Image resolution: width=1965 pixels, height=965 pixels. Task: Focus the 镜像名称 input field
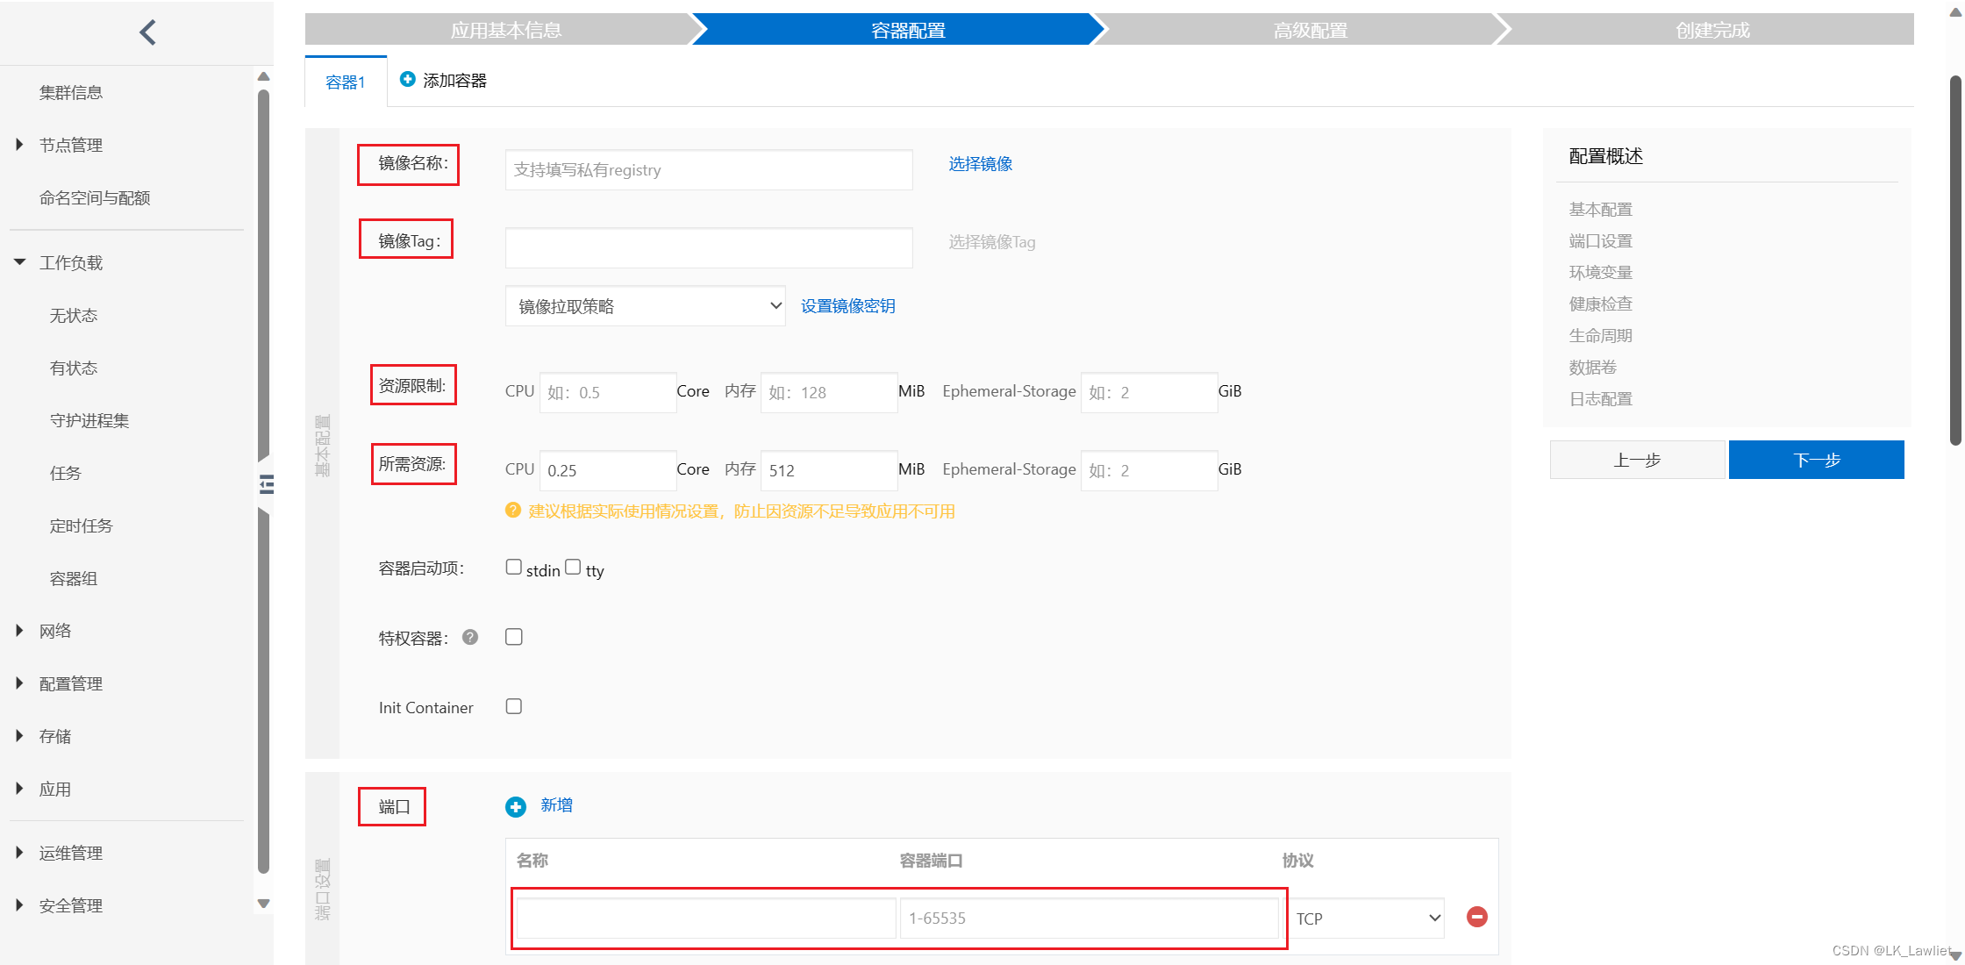coord(709,169)
